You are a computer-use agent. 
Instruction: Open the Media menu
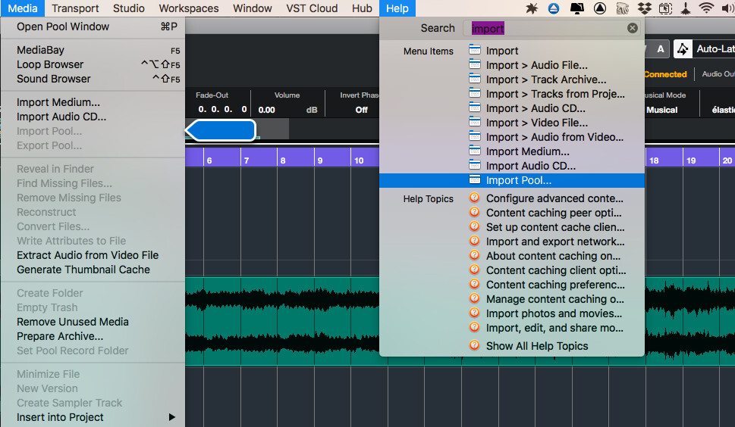[x=23, y=8]
